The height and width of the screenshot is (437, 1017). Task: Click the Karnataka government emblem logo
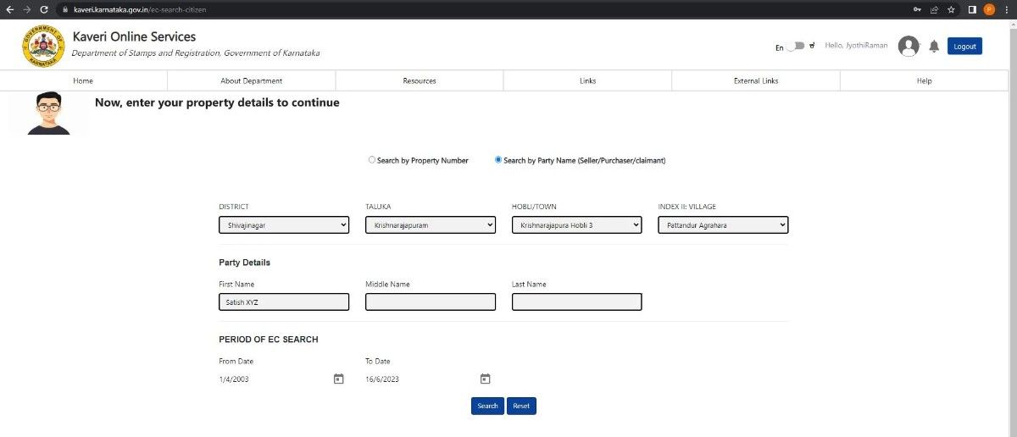click(x=43, y=47)
